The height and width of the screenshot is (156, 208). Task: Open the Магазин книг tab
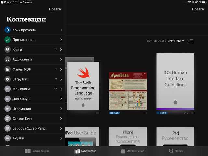132,151
